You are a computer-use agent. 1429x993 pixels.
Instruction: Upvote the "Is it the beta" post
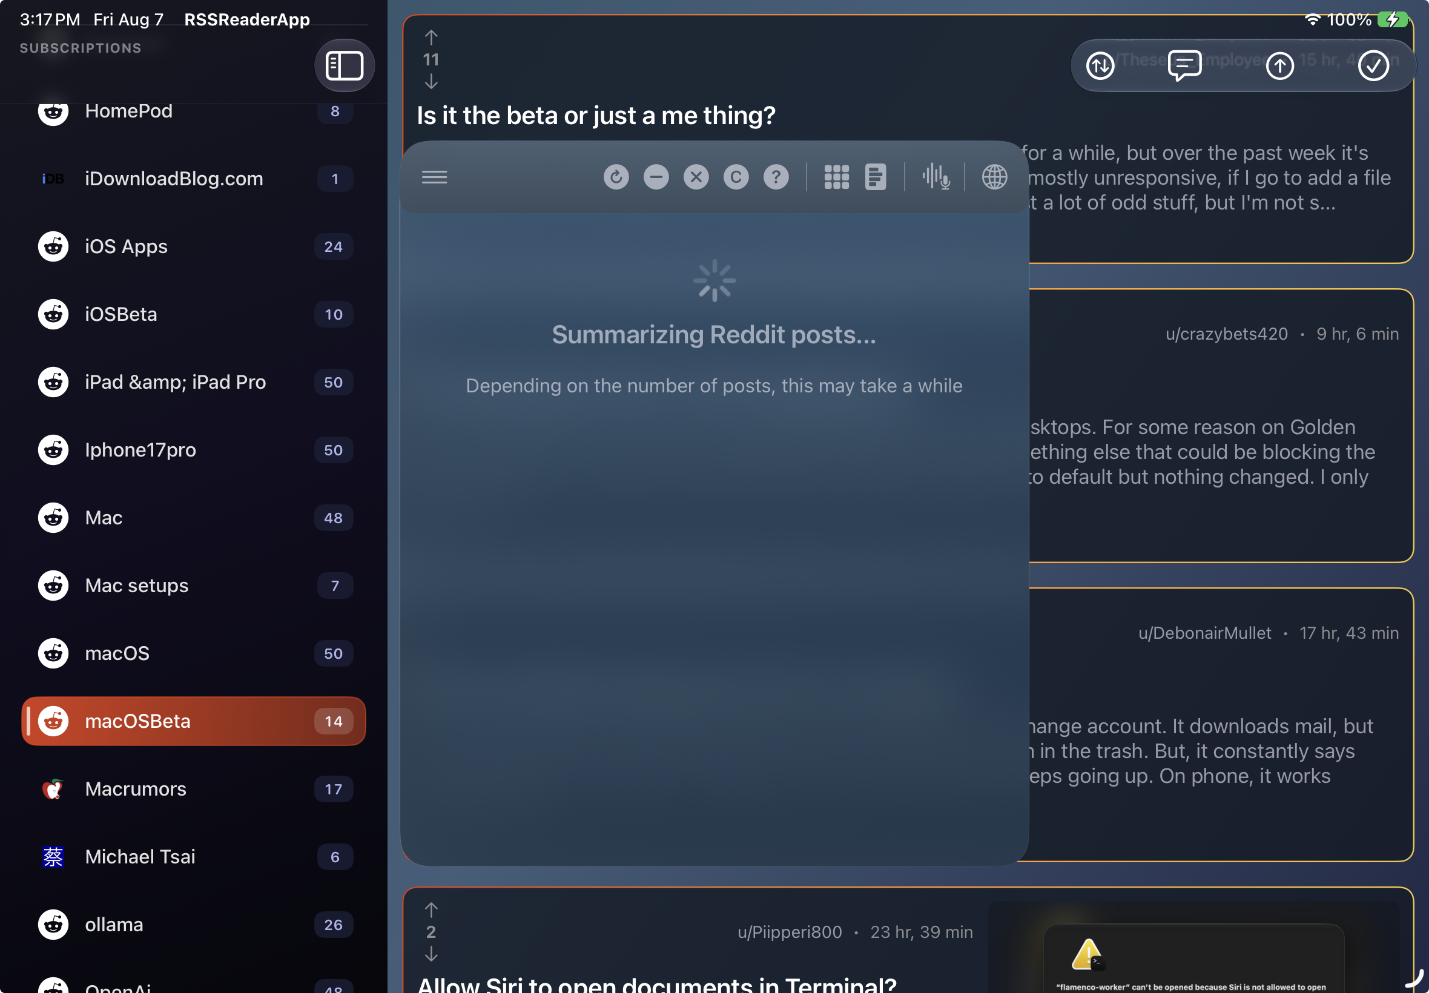coord(431,38)
